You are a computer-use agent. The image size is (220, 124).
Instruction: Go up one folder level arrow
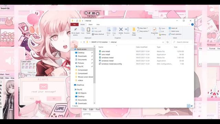point(84,42)
